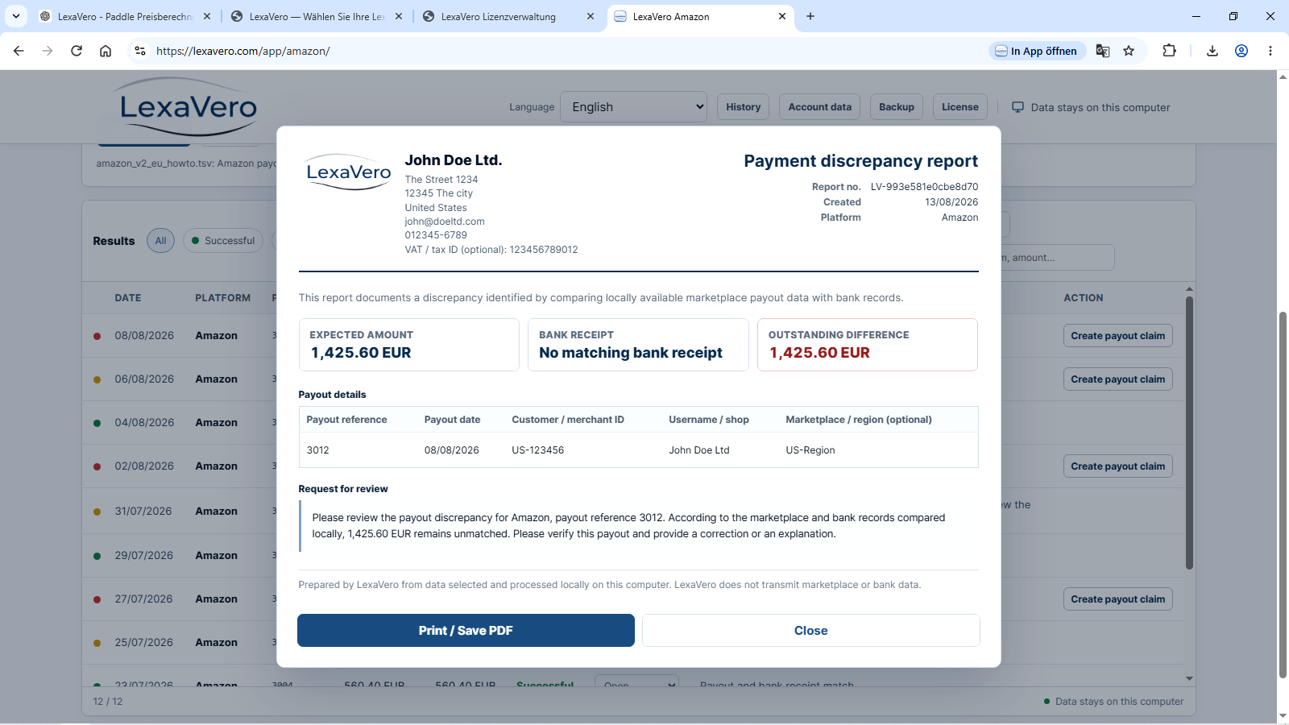1289x725 pixels.
Task: Switch to the LexaVero Lizenzverwaltung tab
Action: (508, 16)
